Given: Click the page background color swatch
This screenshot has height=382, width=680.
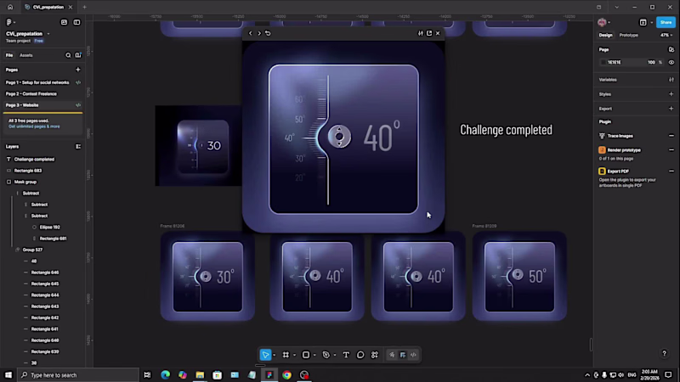Looking at the screenshot, I should pos(603,62).
